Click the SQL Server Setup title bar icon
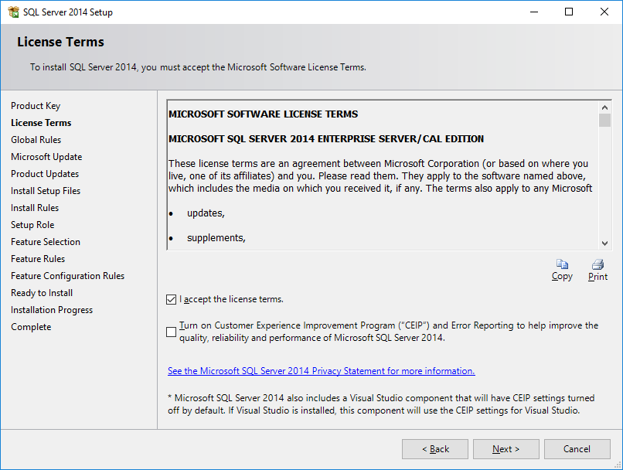 coord(13,12)
